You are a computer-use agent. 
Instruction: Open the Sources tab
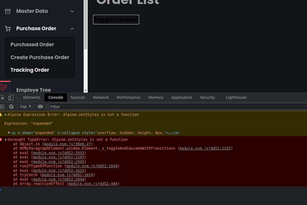coord(78,97)
